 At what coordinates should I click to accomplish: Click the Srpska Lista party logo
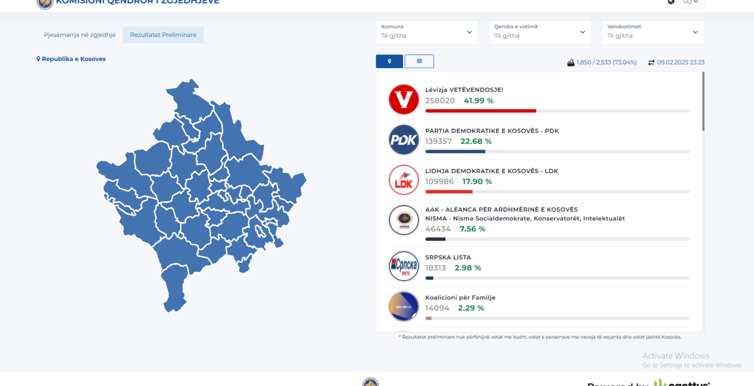404,266
